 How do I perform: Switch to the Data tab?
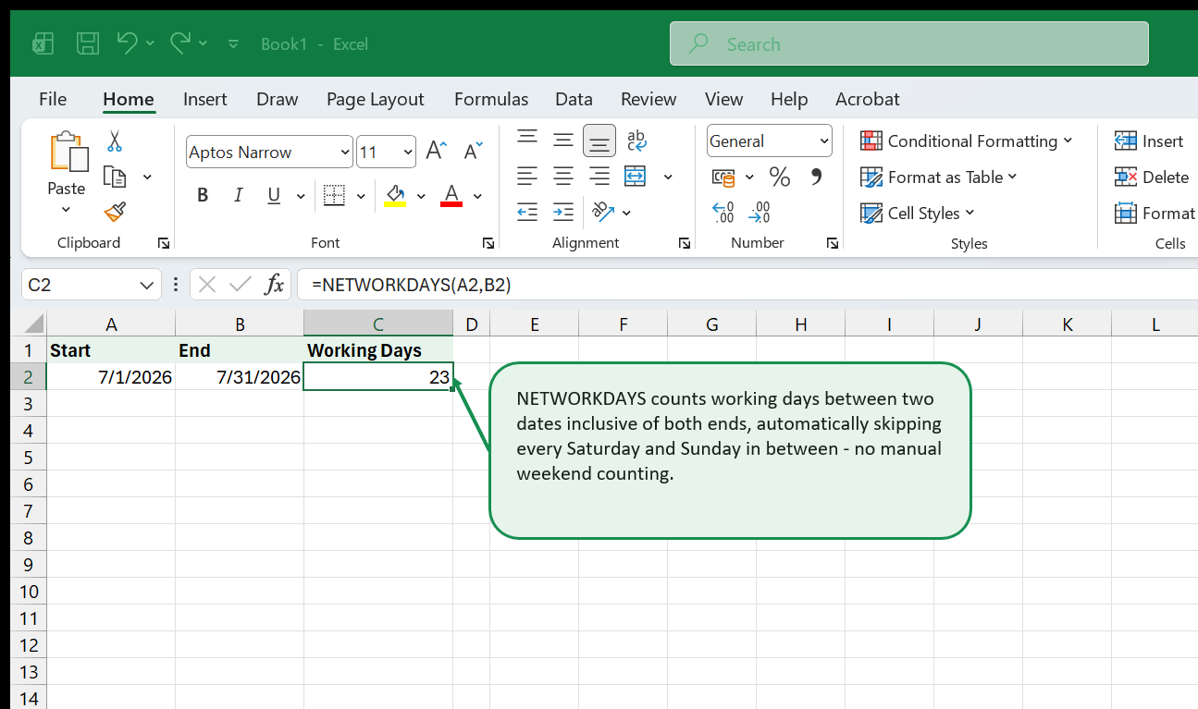point(574,99)
